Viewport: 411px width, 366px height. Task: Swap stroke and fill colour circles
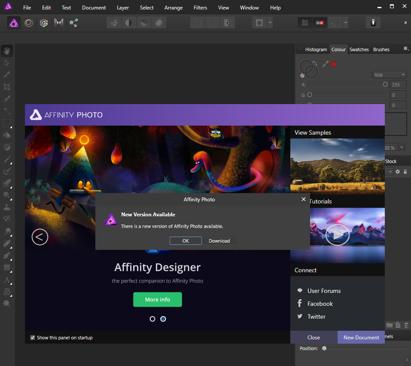[315, 63]
